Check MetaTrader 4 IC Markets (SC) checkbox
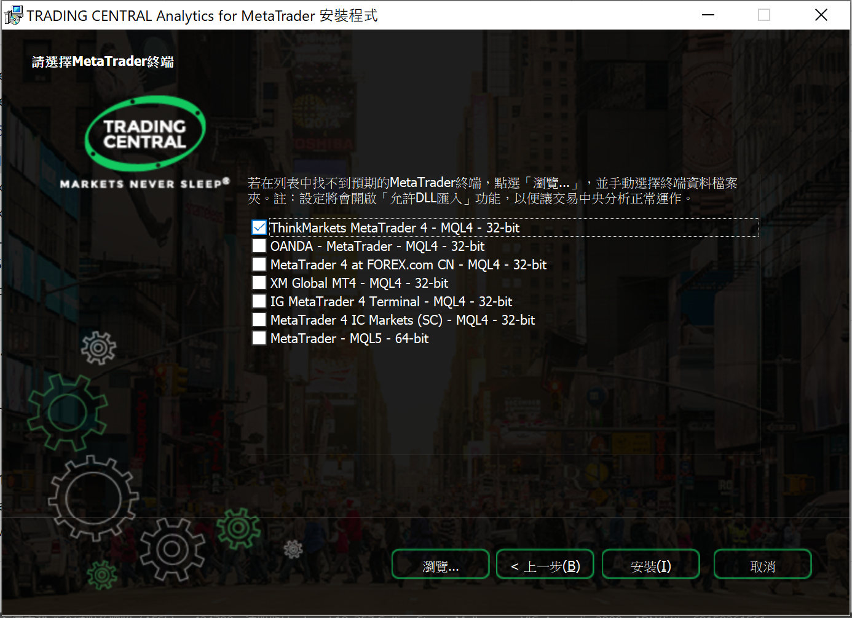The height and width of the screenshot is (618, 852). click(259, 320)
